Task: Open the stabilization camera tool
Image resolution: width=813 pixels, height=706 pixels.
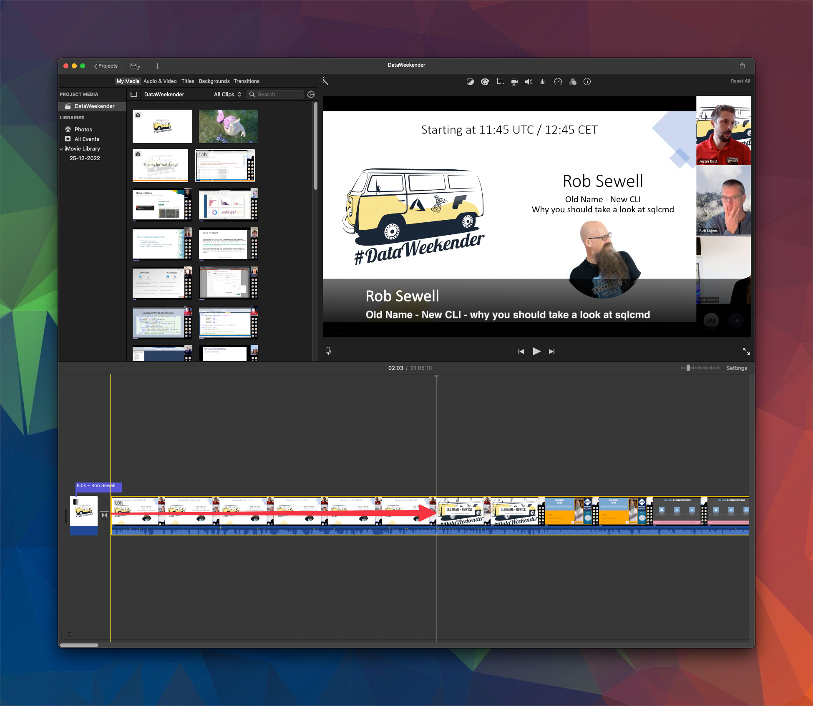Action: [514, 82]
